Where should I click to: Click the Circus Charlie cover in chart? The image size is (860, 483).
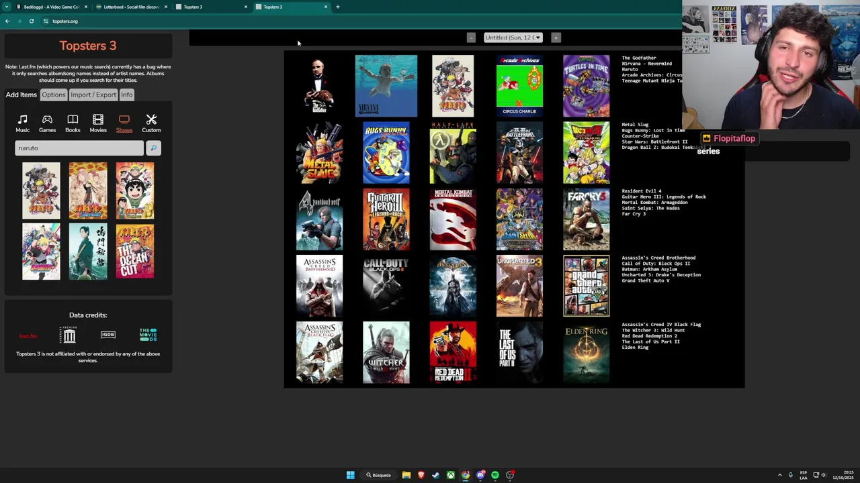519,86
